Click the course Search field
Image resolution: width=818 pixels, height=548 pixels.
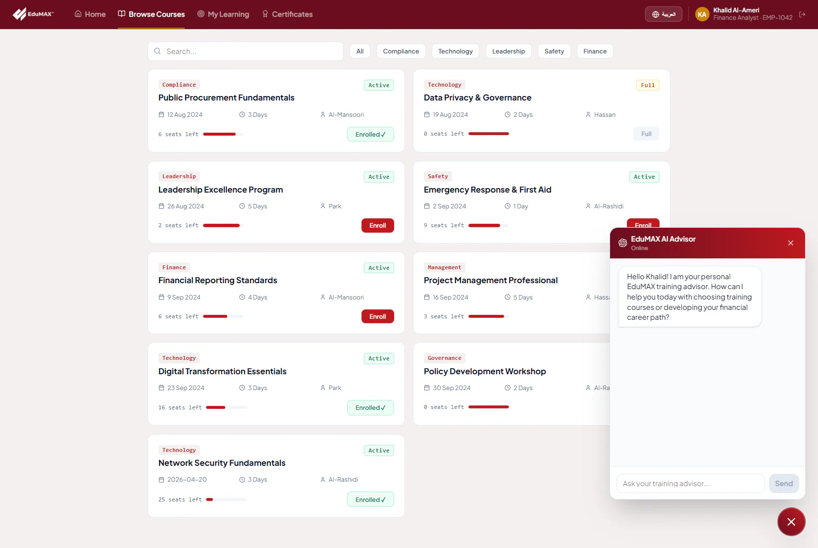[246, 51]
